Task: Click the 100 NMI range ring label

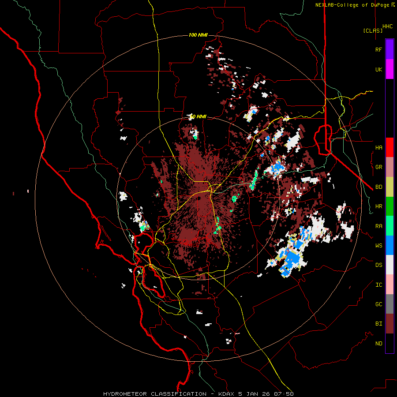Action: point(198,35)
